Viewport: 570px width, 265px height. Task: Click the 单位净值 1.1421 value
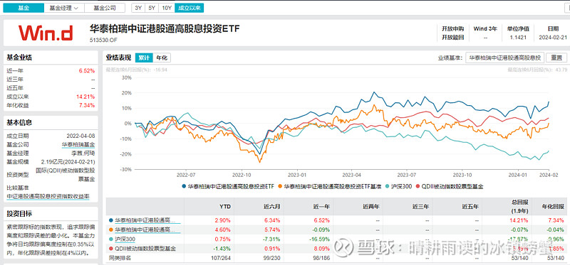click(518, 37)
